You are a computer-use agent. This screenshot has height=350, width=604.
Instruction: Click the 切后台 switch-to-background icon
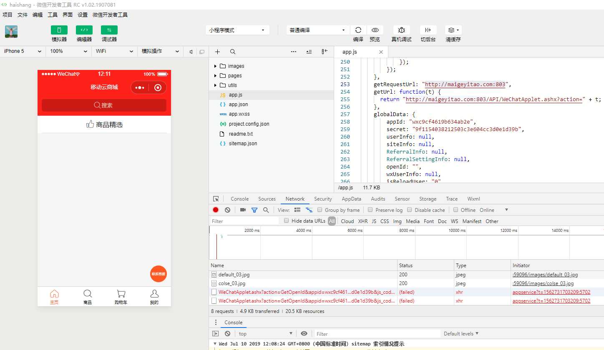428,30
